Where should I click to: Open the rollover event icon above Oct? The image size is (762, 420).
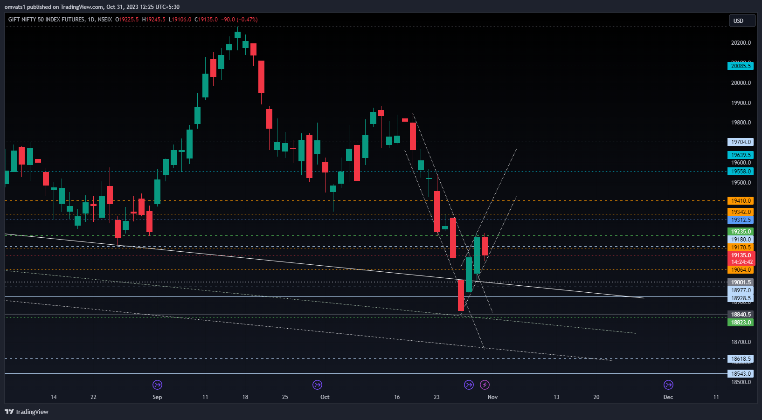coord(317,385)
